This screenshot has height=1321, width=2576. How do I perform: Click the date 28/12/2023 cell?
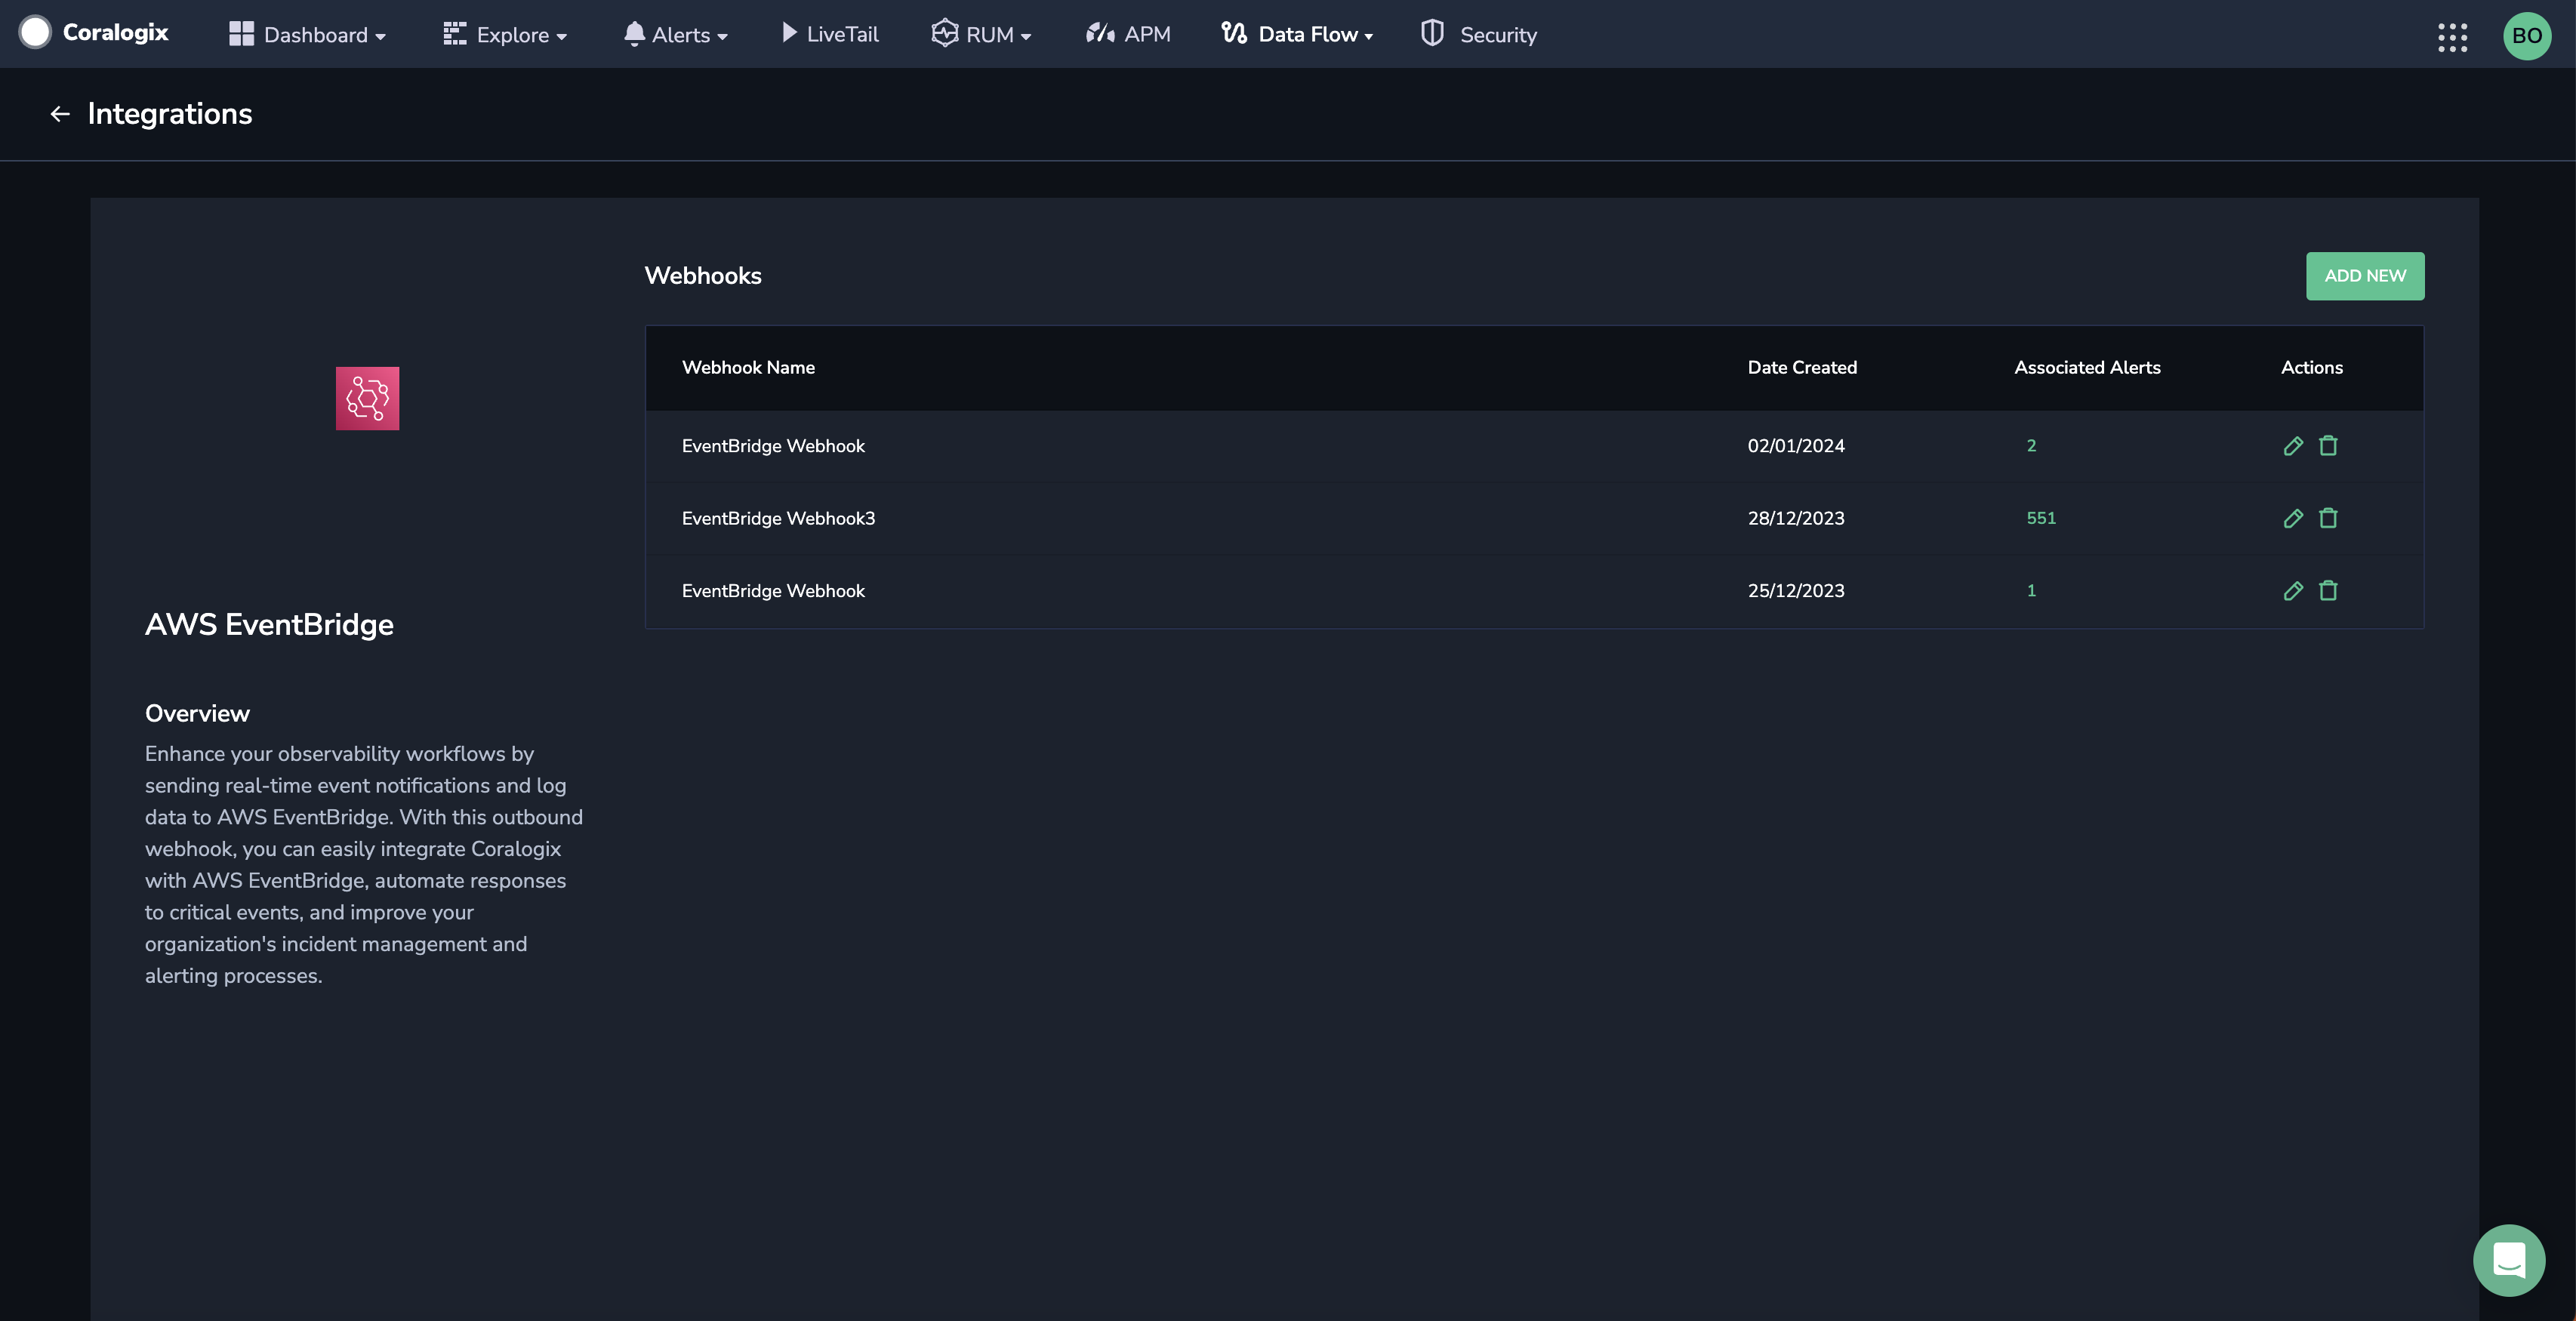[x=1796, y=518]
